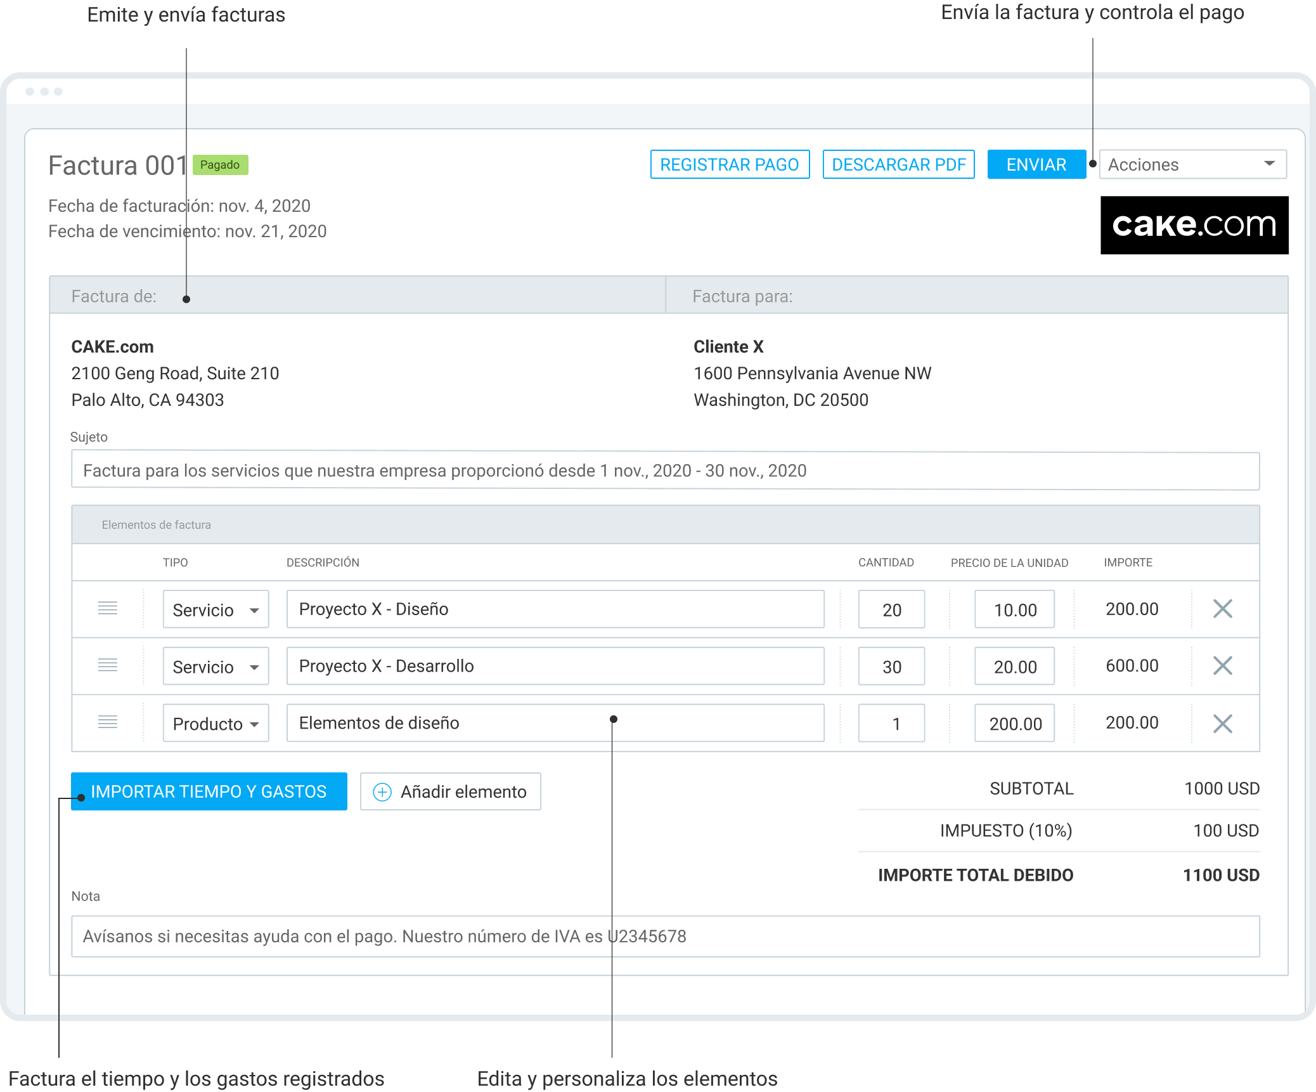Click the CANTIDAD column header
Screen dimensions: 1316x1092
(x=886, y=562)
